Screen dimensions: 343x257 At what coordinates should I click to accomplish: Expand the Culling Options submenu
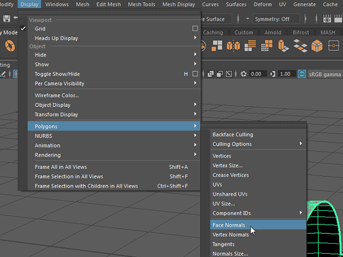pyautogui.click(x=301, y=143)
